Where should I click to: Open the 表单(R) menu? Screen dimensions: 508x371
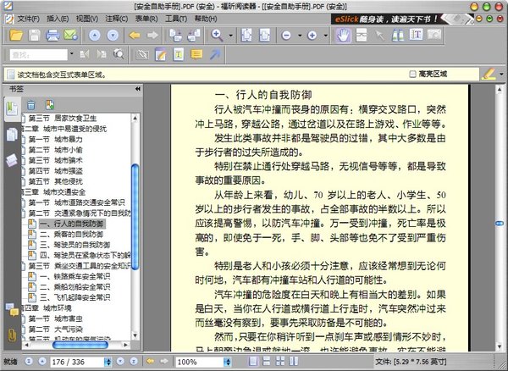click(x=146, y=19)
